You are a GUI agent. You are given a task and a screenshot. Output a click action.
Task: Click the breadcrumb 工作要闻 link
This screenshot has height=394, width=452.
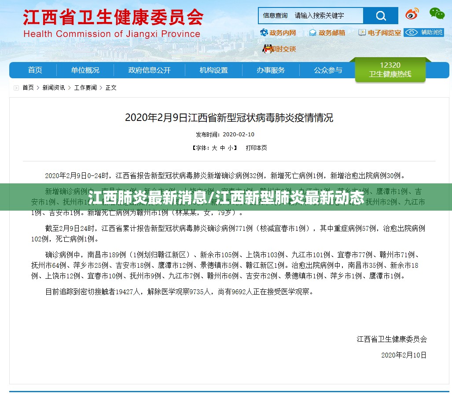[x=85, y=88]
